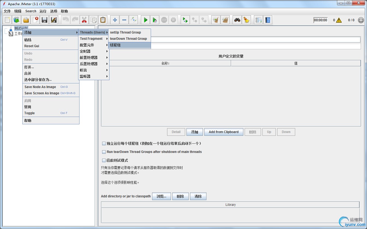Toggle Run tearDown Thread Groups checkbox
Viewport: 367px width, 229px height.
pos(104,152)
